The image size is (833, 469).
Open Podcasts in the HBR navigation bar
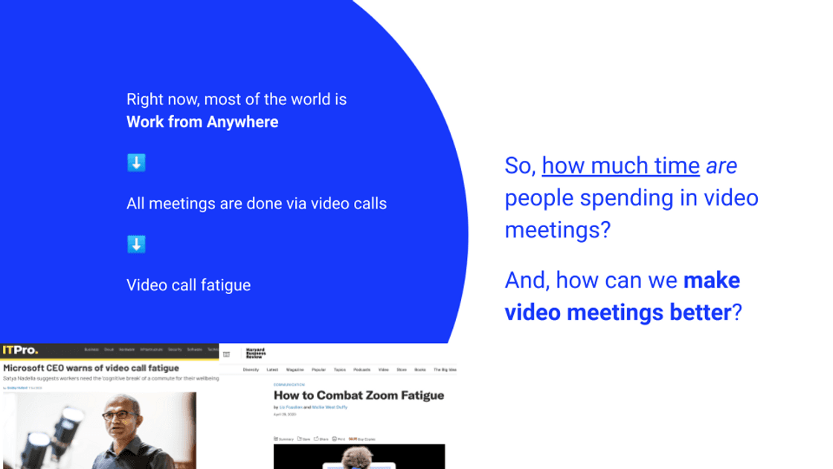(x=362, y=369)
